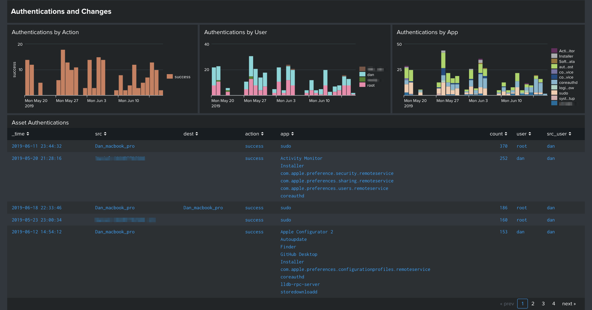Toggle the 'sudo' entry in Authentications by App legend
The height and width of the screenshot is (310, 592).
(563, 93)
